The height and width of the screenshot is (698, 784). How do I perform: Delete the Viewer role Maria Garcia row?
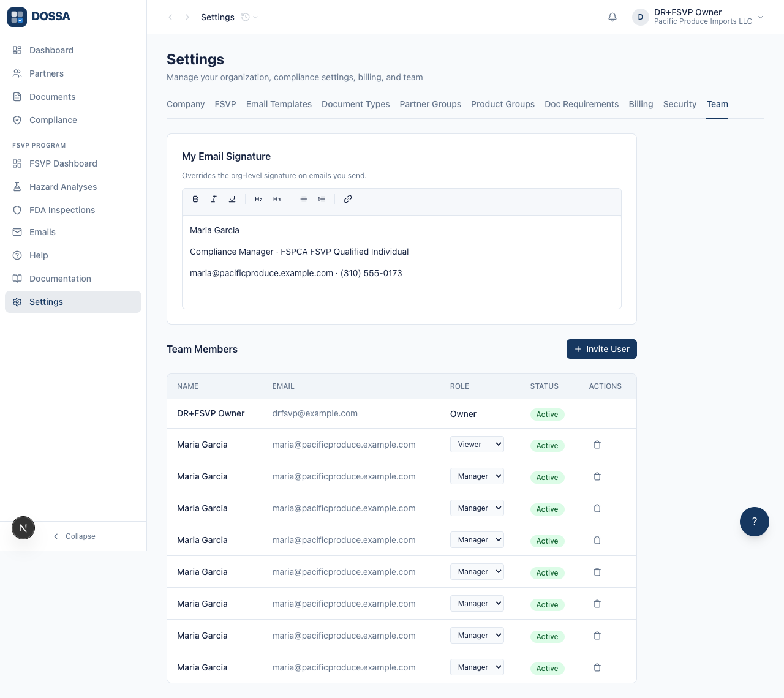[x=597, y=445]
